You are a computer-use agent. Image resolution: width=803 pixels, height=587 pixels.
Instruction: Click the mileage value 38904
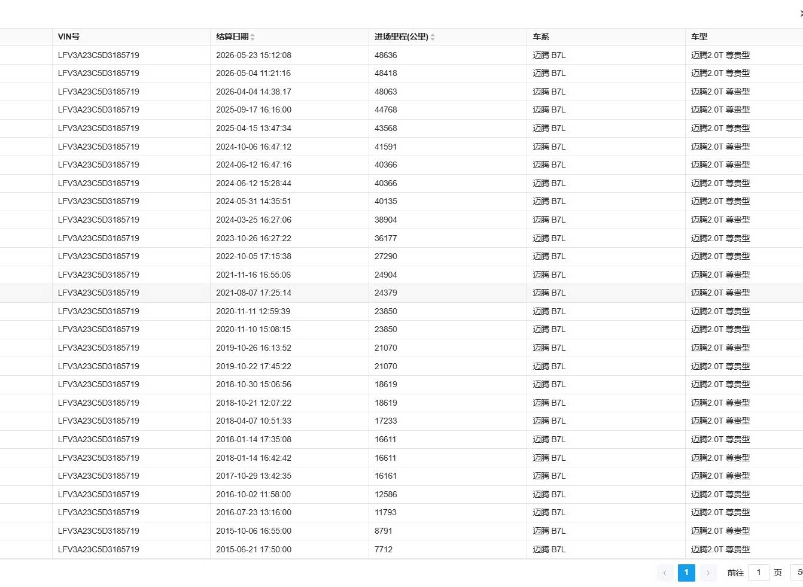coord(386,220)
